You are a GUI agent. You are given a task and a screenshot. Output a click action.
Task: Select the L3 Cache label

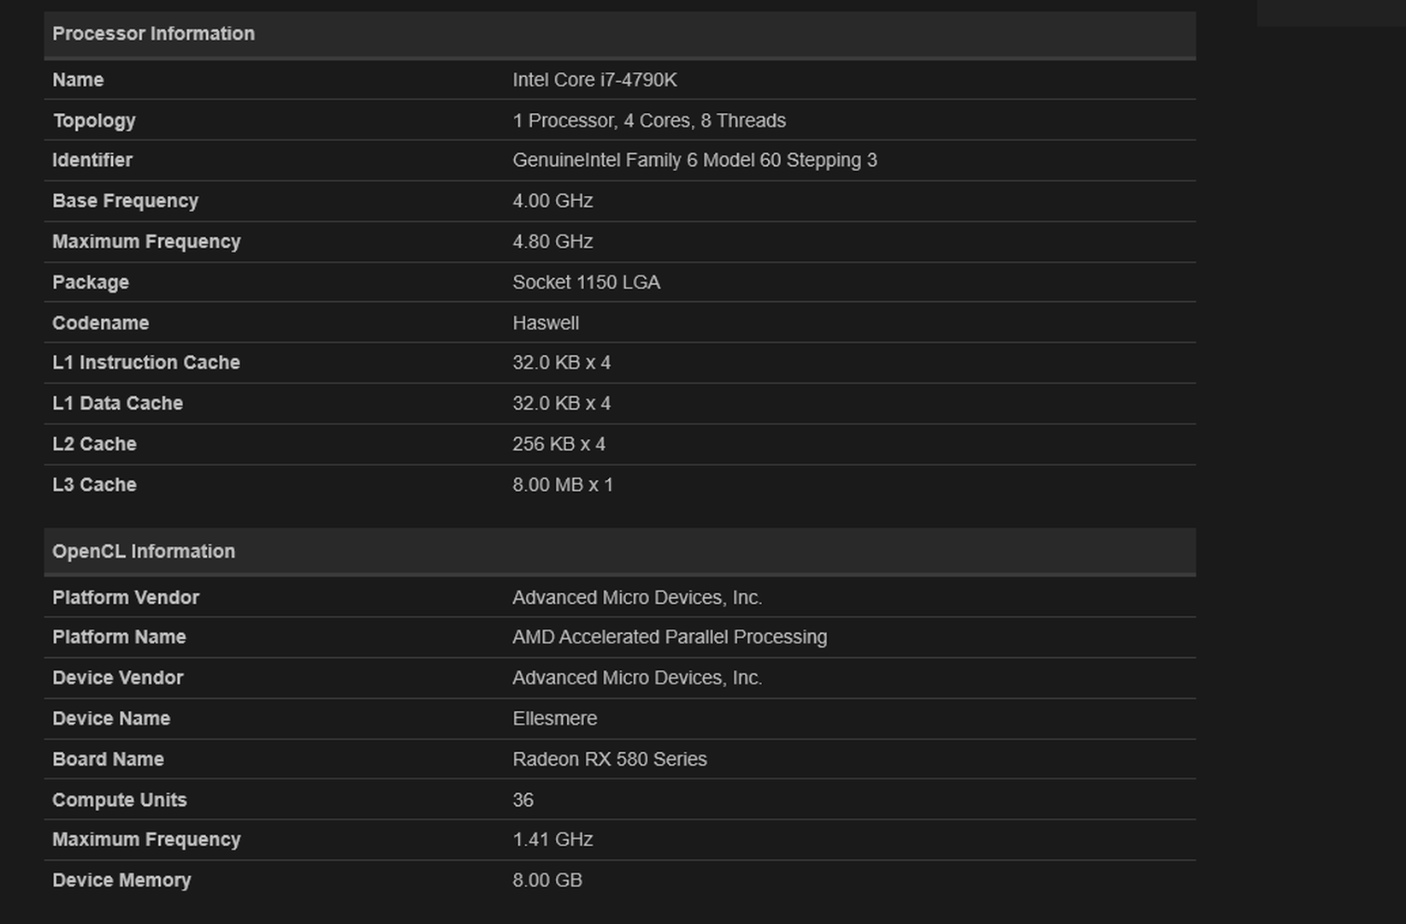[94, 485]
